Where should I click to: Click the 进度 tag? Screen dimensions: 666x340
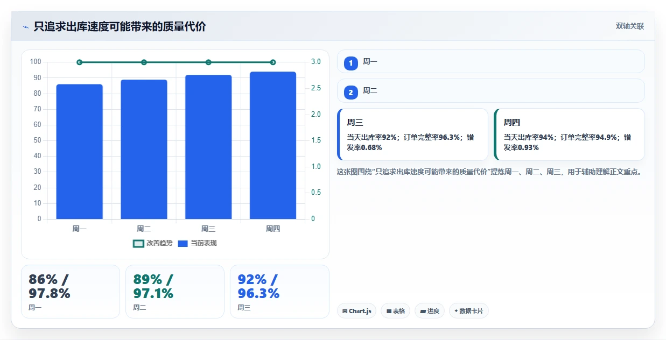click(x=430, y=311)
